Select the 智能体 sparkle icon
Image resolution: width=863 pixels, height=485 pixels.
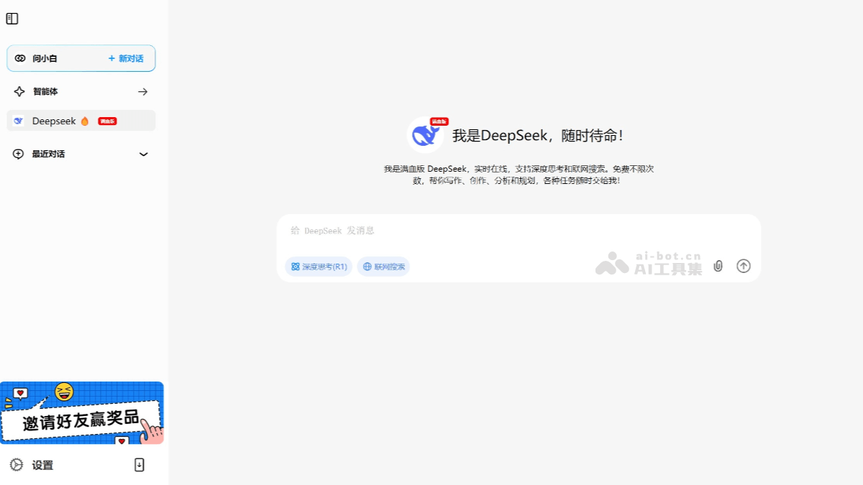[x=19, y=91]
